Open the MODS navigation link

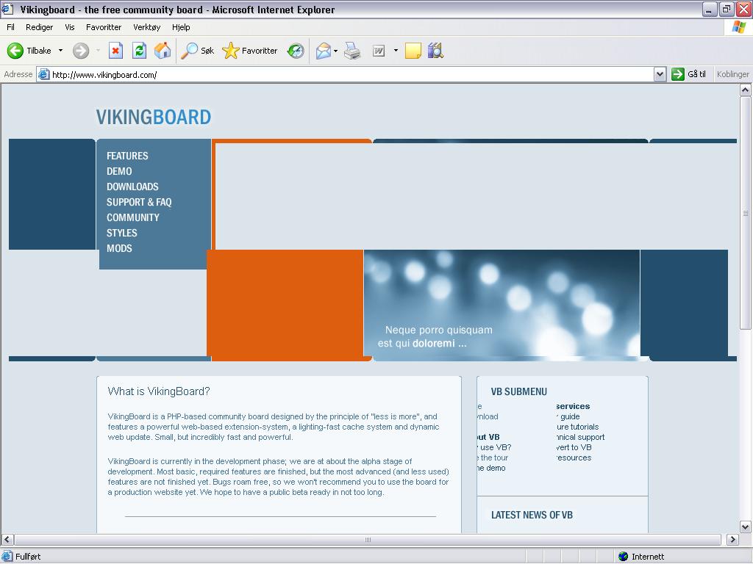120,248
